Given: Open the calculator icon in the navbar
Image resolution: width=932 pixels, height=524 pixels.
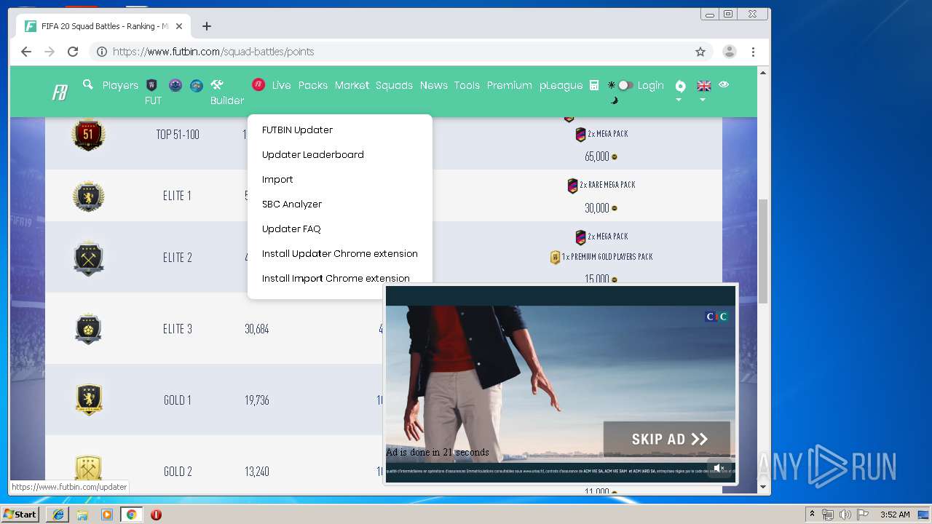Looking at the screenshot, I should [594, 85].
